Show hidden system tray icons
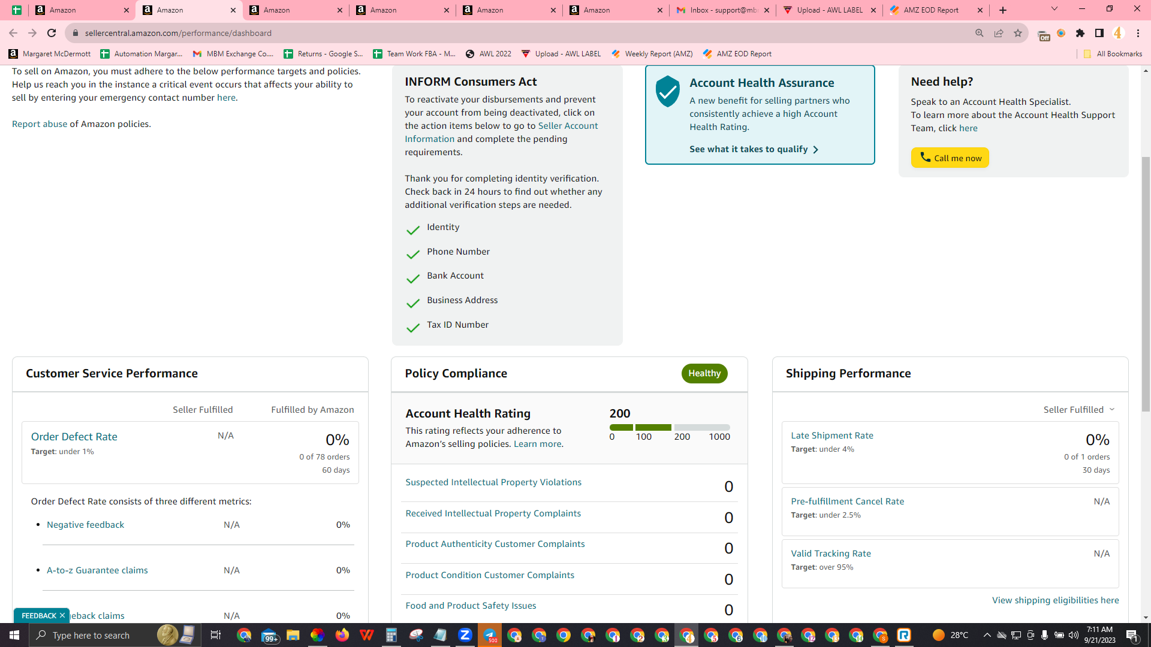This screenshot has height=647, width=1151. coord(987,635)
